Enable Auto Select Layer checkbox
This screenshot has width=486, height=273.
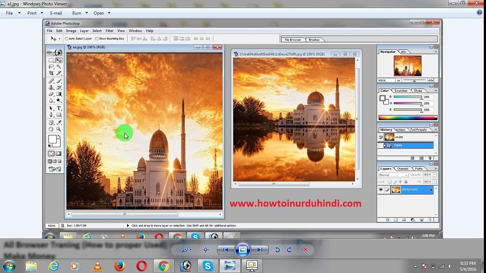click(x=67, y=38)
